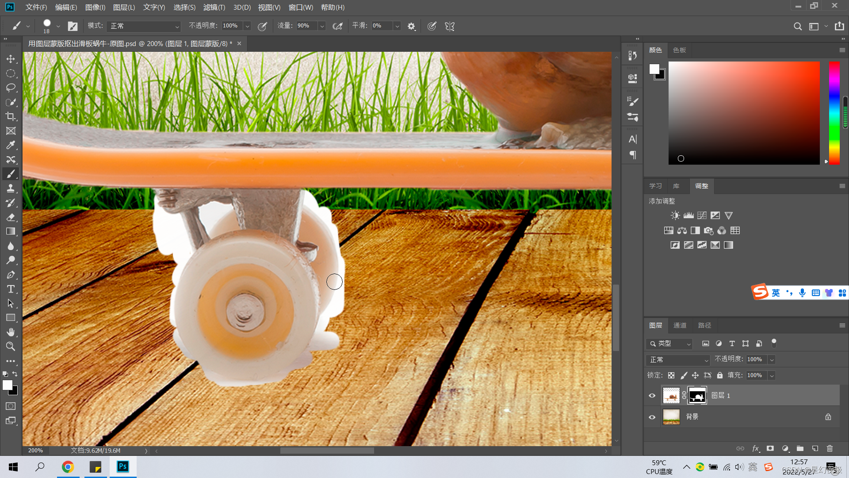
Task: Click the Brightness/Contrast adjustment icon
Action: pos(675,216)
